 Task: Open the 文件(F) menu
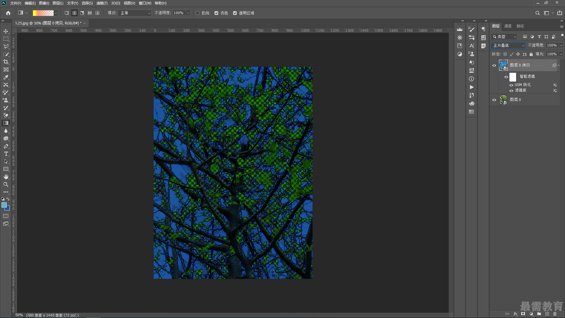click(x=16, y=3)
